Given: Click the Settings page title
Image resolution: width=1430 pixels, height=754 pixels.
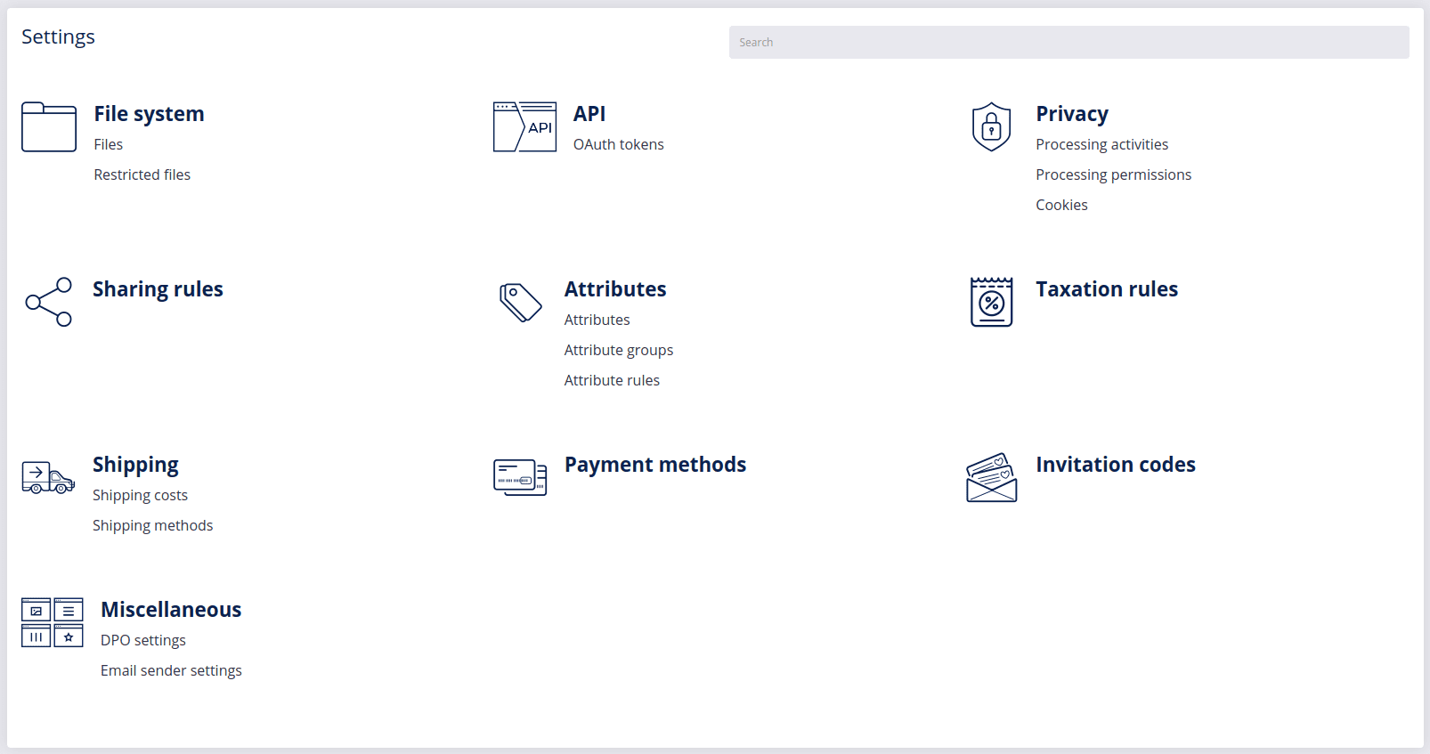Looking at the screenshot, I should tap(58, 36).
